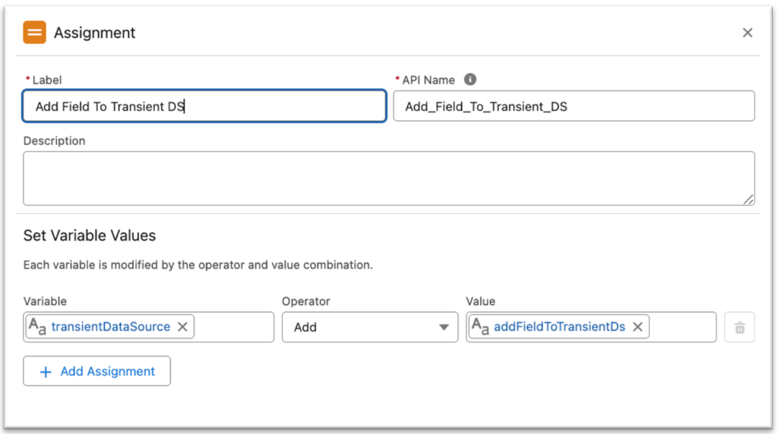Grab the Description box resize handle
The height and width of the screenshot is (434, 778).
click(x=749, y=200)
